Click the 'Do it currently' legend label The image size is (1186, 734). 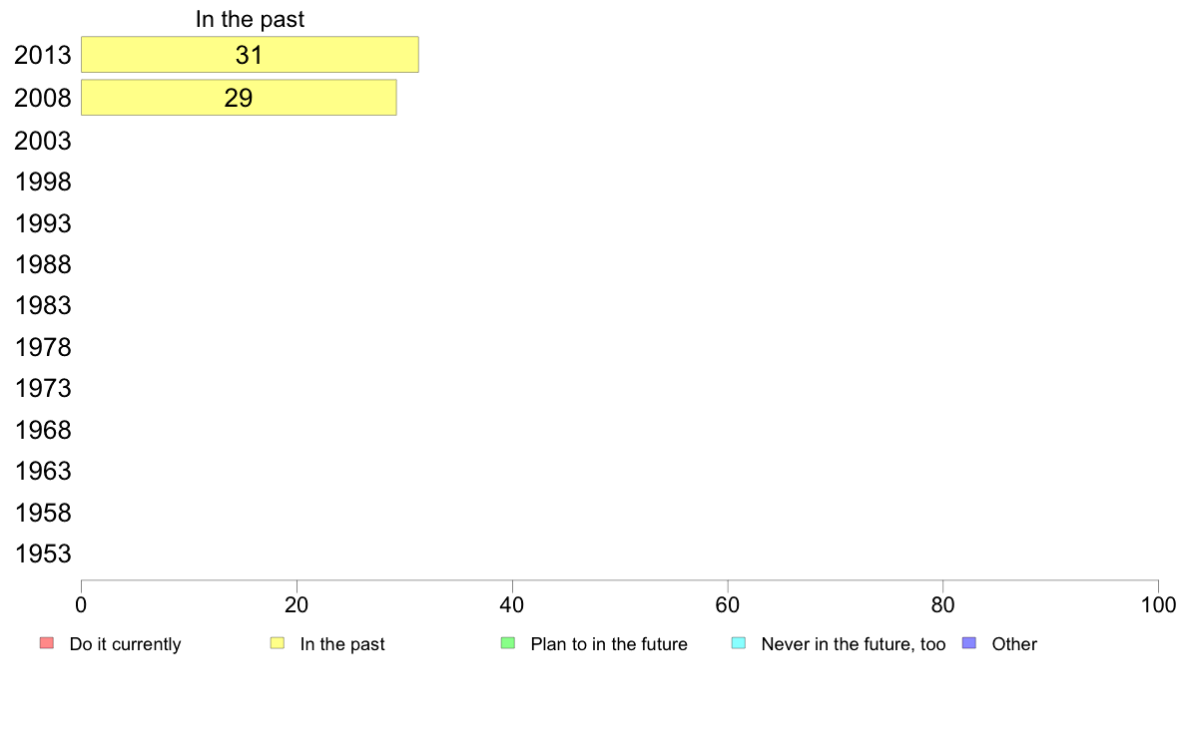coord(125,644)
